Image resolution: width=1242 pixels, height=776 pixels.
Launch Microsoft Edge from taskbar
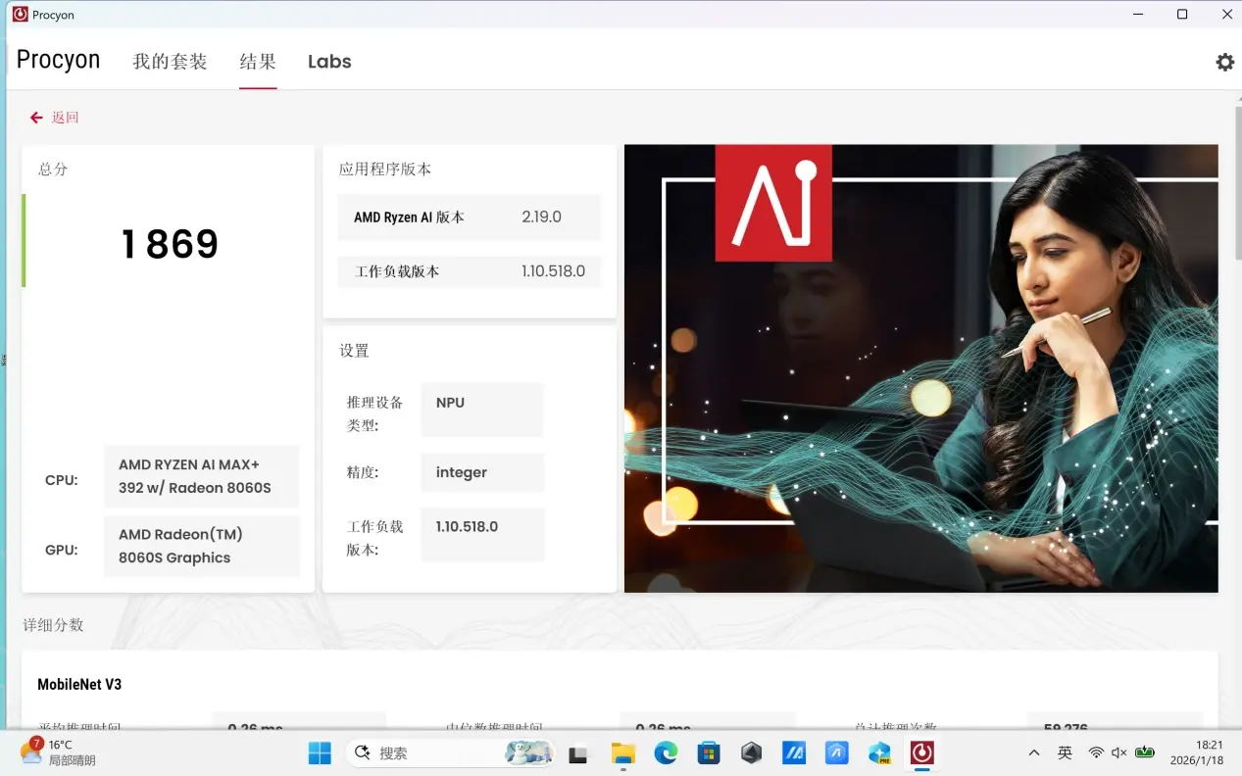click(666, 752)
